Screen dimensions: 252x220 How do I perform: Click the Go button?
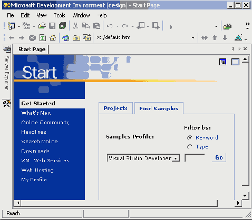(x=219, y=157)
